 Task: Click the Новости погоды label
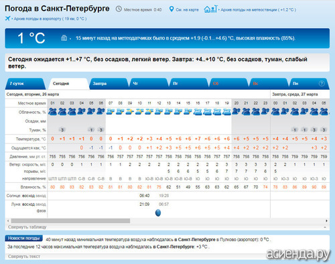click(x=23, y=239)
